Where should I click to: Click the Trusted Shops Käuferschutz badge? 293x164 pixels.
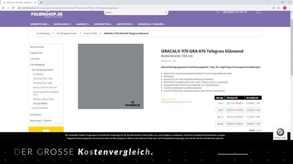(x=280, y=133)
